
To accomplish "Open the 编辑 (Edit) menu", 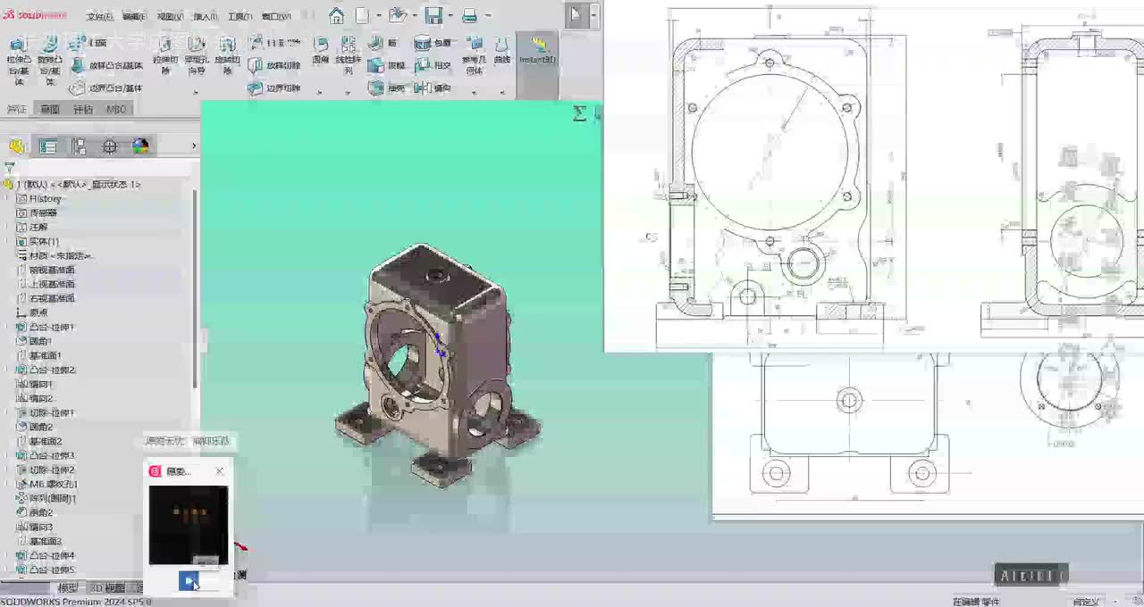I will tap(134, 17).
